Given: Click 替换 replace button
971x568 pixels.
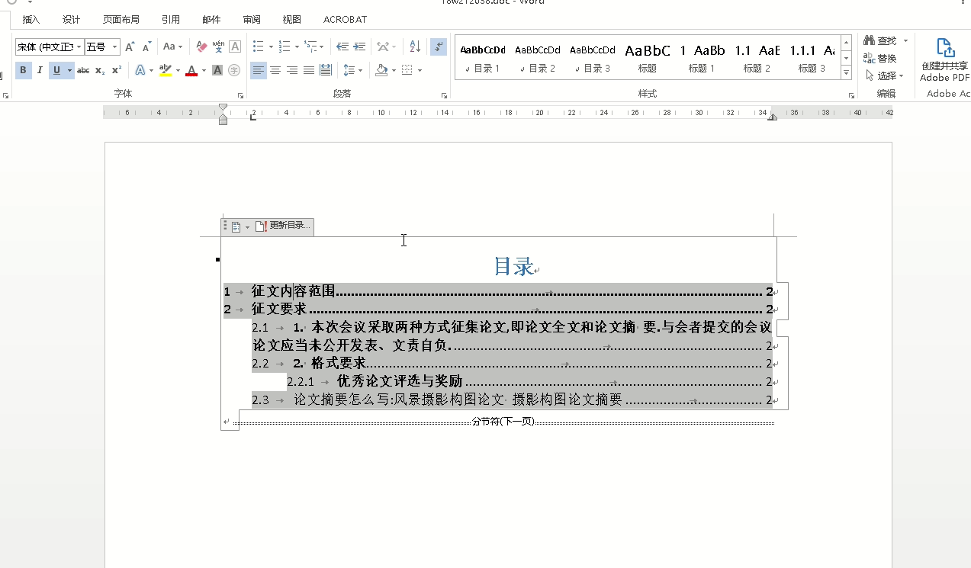Looking at the screenshot, I should 880,58.
